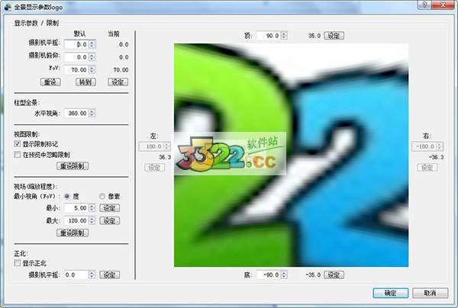
Task: Toggle the 显示限制标记 checkbox
Action: pos(18,144)
